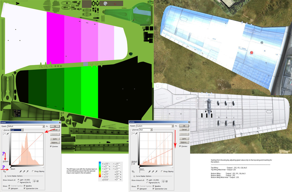Close the Custom-preset Curves dialog
Image resolution: width=292 pixels, height=192 pixels.
(x=189, y=122)
